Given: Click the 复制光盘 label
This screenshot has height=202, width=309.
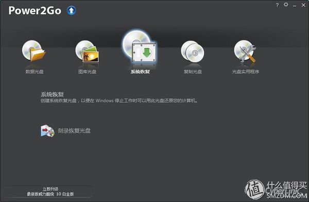Looking at the screenshot, I should (x=193, y=72).
